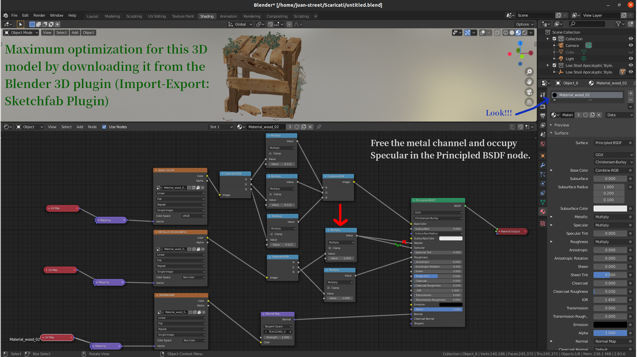Select material preview viewport shading
This screenshot has width=637, height=357.
(x=518, y=32)
